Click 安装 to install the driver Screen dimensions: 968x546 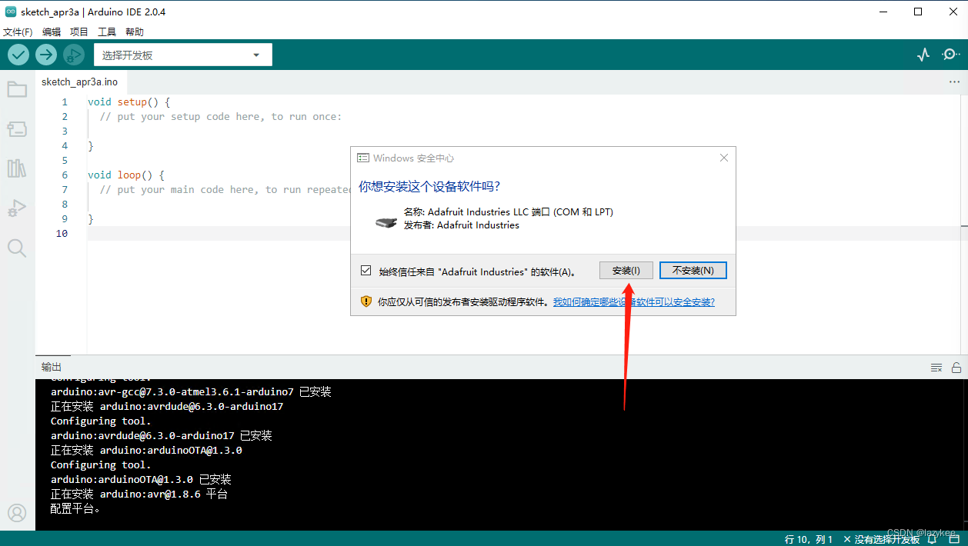(626, 270)
